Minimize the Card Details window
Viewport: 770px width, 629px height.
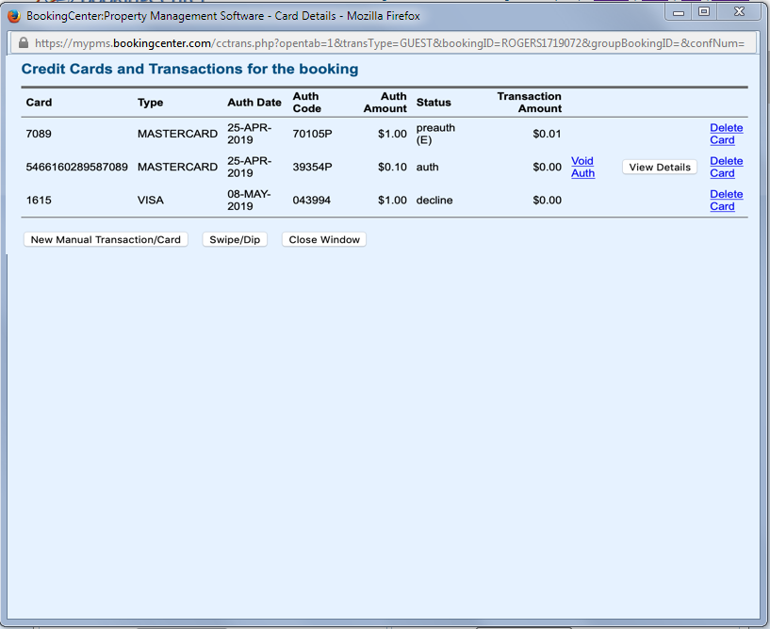pos(679,12)
